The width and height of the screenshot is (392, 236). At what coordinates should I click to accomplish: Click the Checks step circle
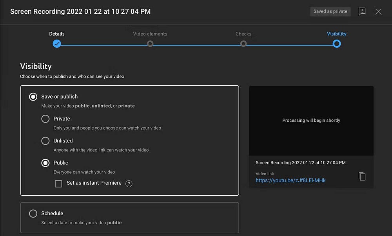[243, 44]
